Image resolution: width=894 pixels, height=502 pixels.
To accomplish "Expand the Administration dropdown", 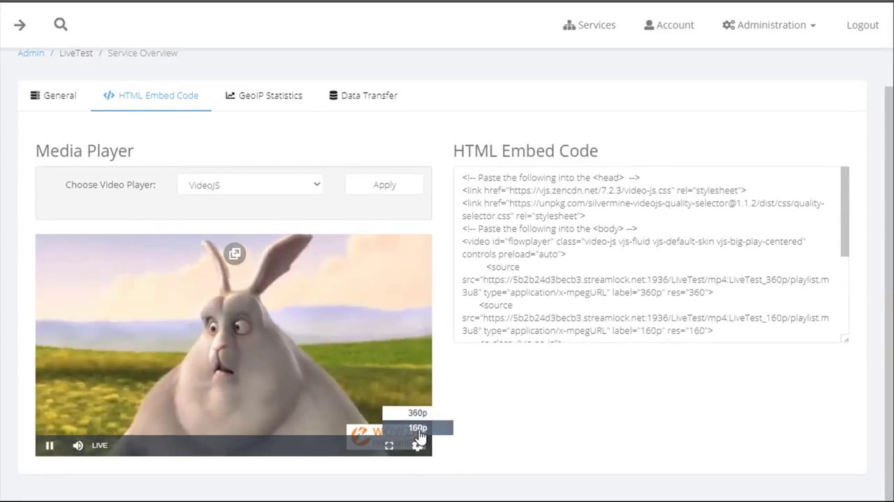I will tap(769, 25).
